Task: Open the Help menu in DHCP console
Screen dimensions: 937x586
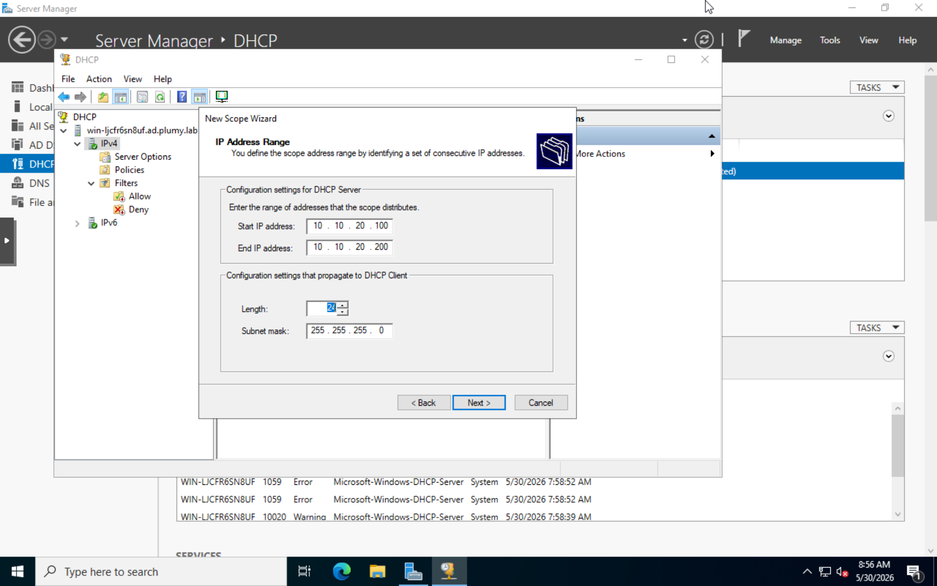Action: 162,79
